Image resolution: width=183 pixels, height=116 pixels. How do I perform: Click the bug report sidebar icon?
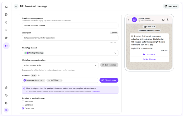coord(6,88)
